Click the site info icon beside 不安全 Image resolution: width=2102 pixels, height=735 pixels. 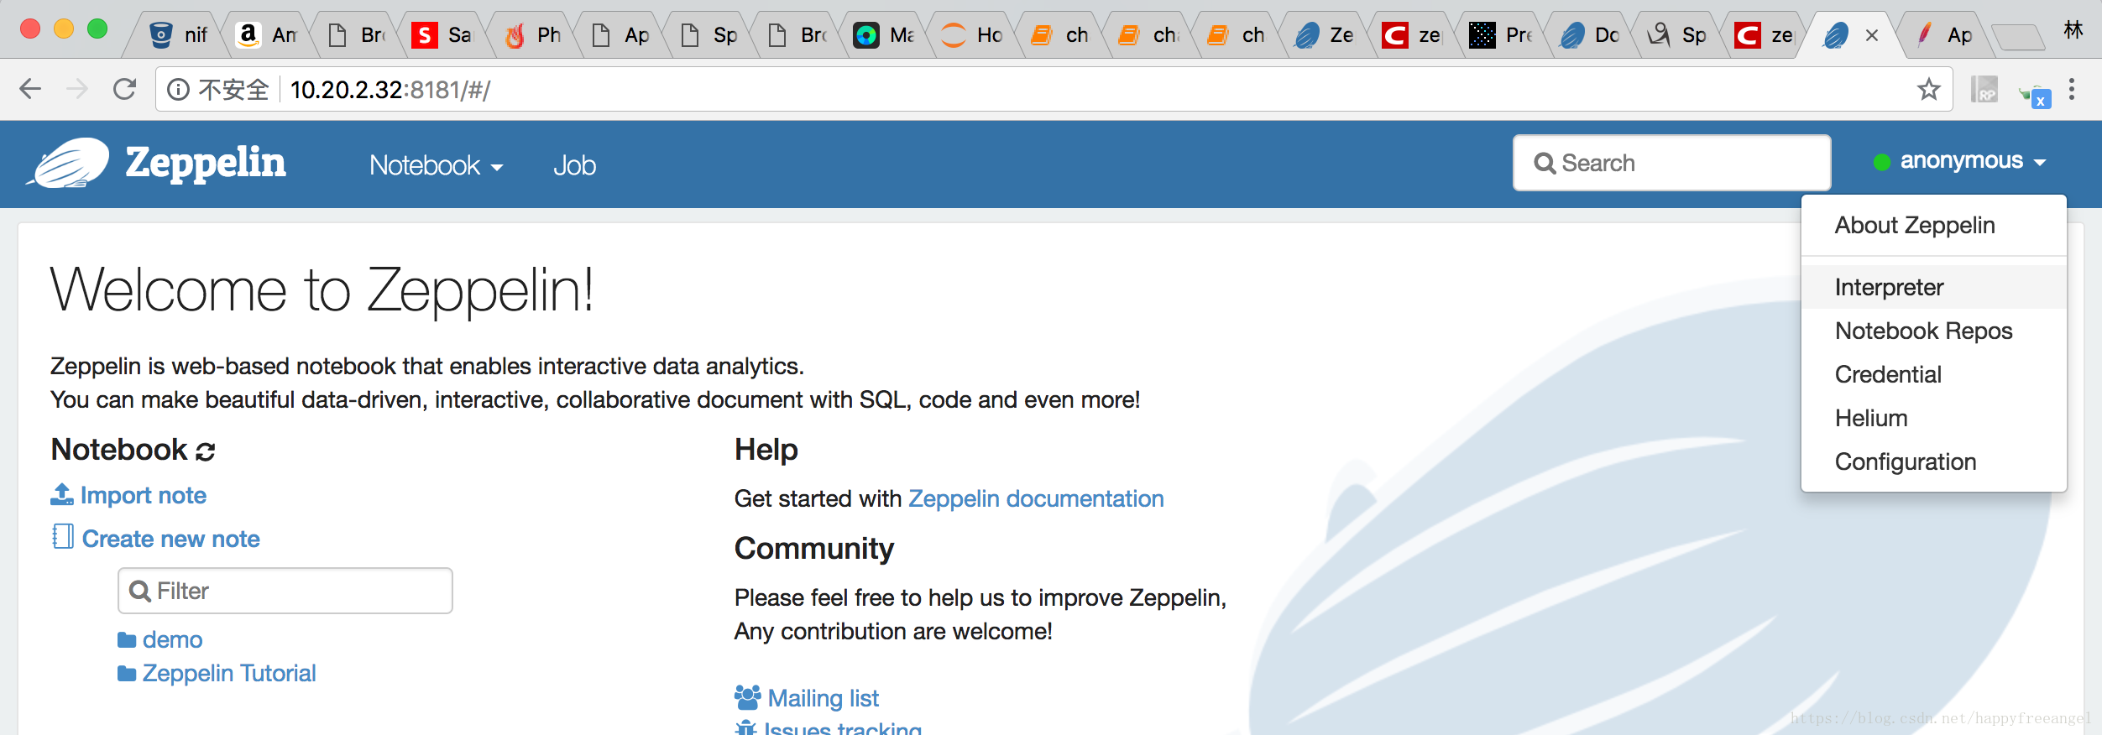pyautogui.click(x=178, y=89)
